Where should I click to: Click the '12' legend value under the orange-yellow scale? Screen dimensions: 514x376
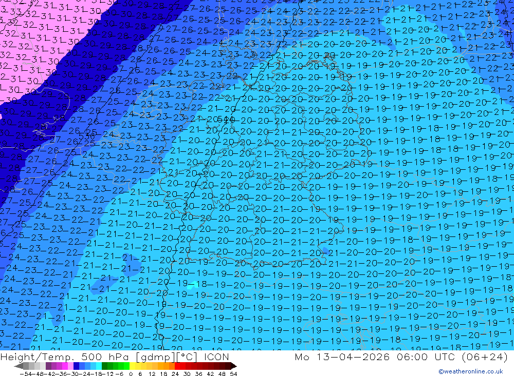click(x=152, y=374)
